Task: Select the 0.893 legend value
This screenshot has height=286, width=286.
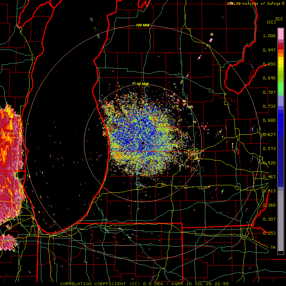Action: click(x=269, y=64)
